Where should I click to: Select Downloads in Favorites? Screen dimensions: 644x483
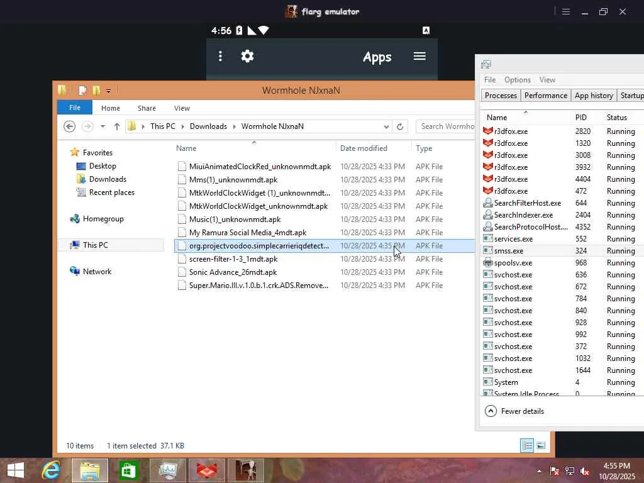pyautogui.click(x=108, y=179)
